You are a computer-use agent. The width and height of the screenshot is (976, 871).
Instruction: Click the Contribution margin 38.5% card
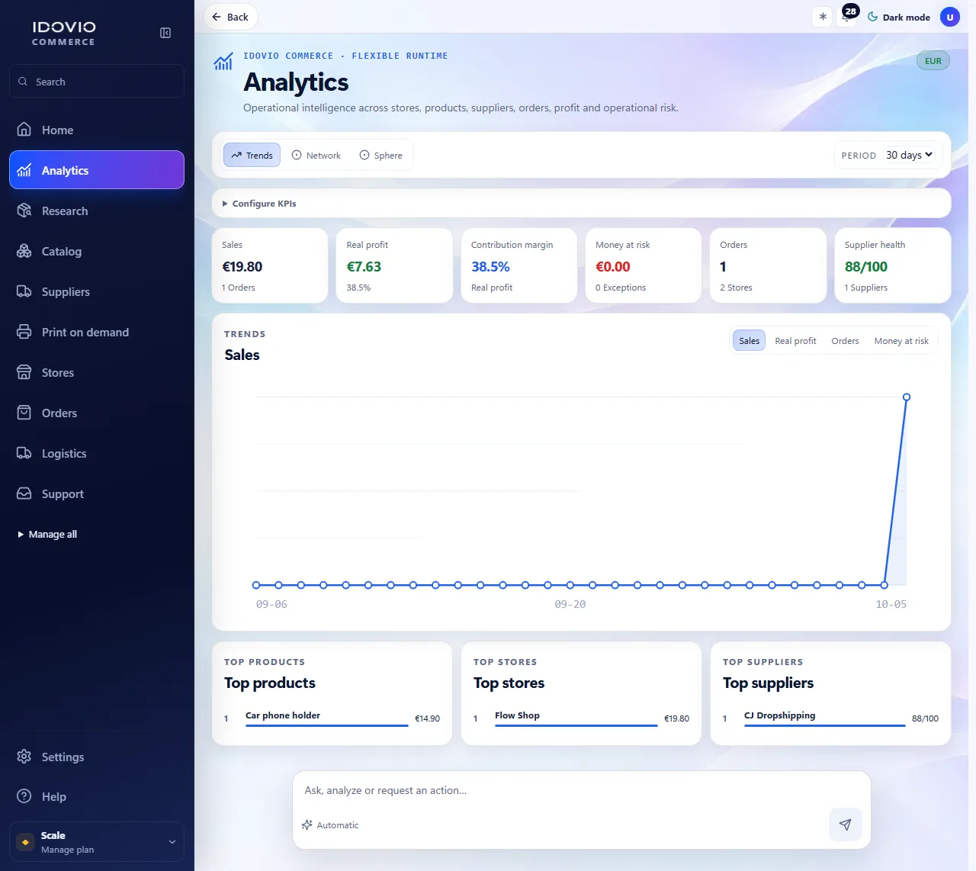[518, 265]
